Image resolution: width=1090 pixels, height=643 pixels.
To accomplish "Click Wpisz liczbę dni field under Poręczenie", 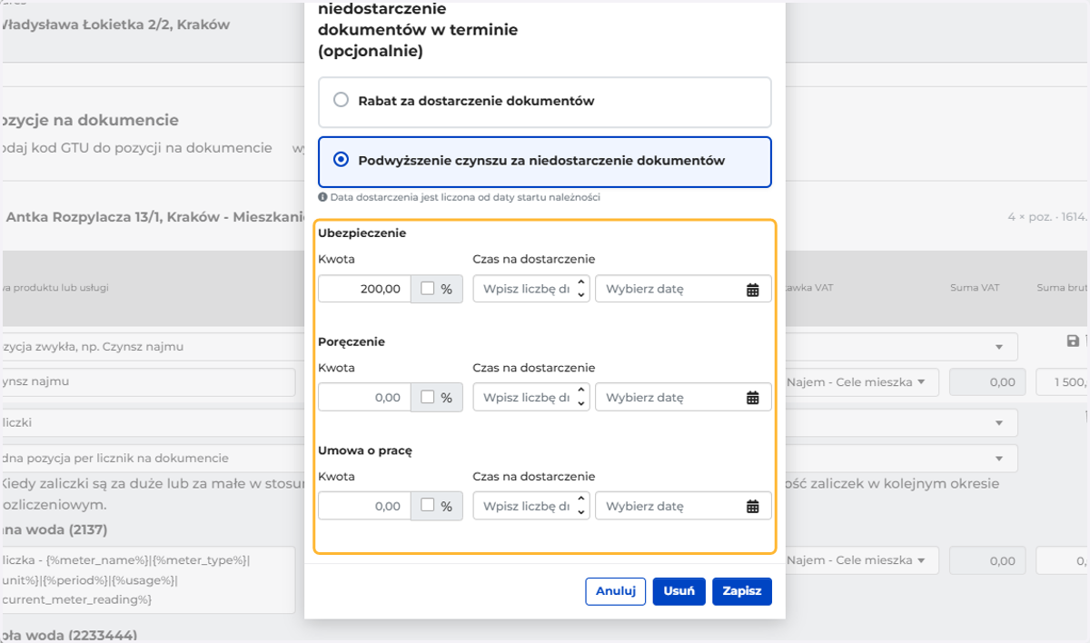I will click(x=531, y=397).
